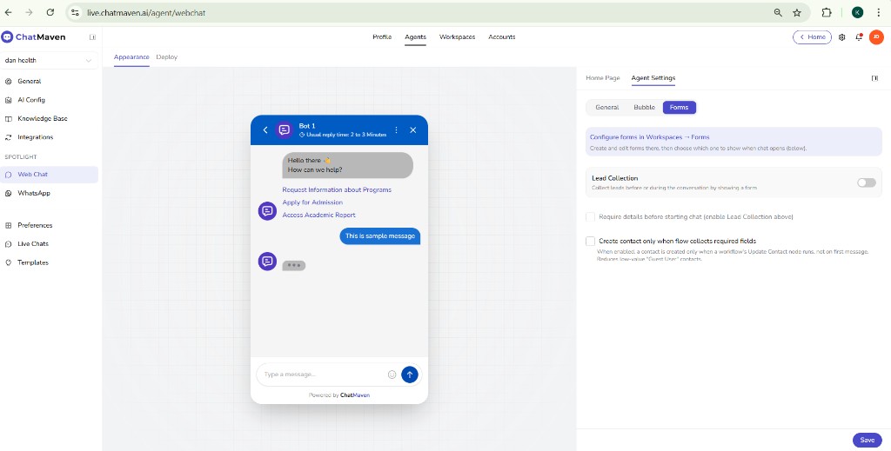Image resolution: width=891 pixels, height=451 pixels.
Task: Click Request Information about Programs option
Action: coord(337,190)
